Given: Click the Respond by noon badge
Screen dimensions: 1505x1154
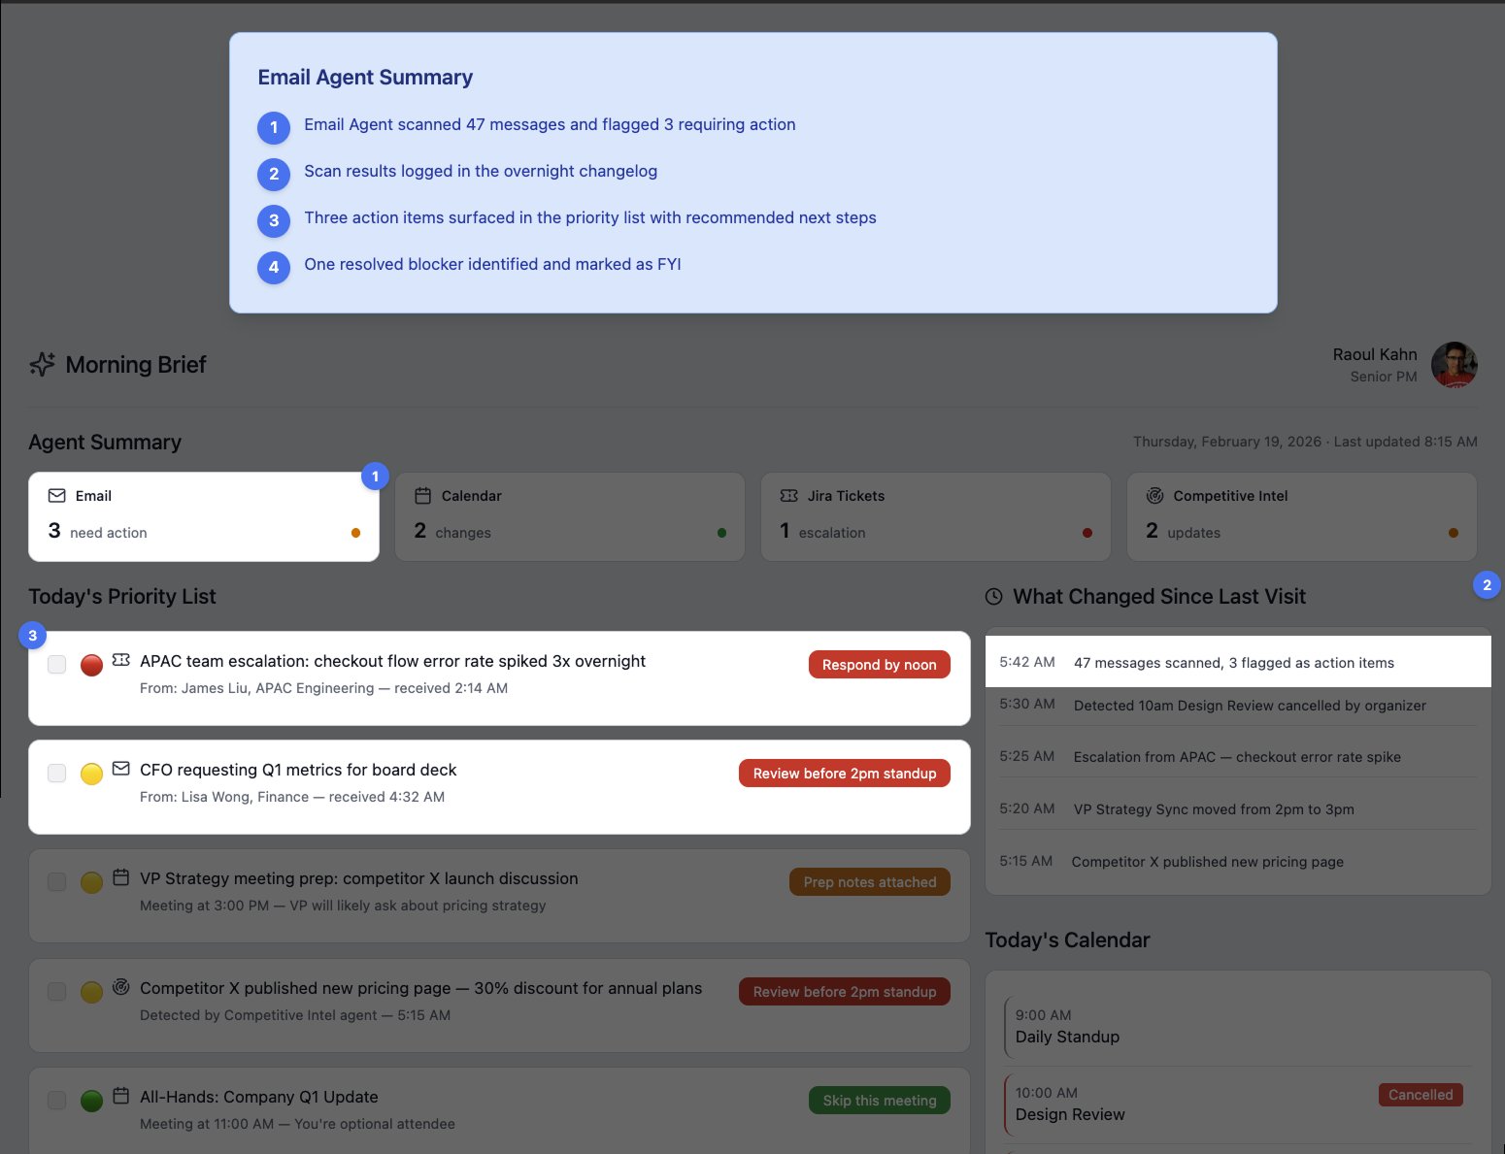Looking at the screenshot, I should coord(878,664).
